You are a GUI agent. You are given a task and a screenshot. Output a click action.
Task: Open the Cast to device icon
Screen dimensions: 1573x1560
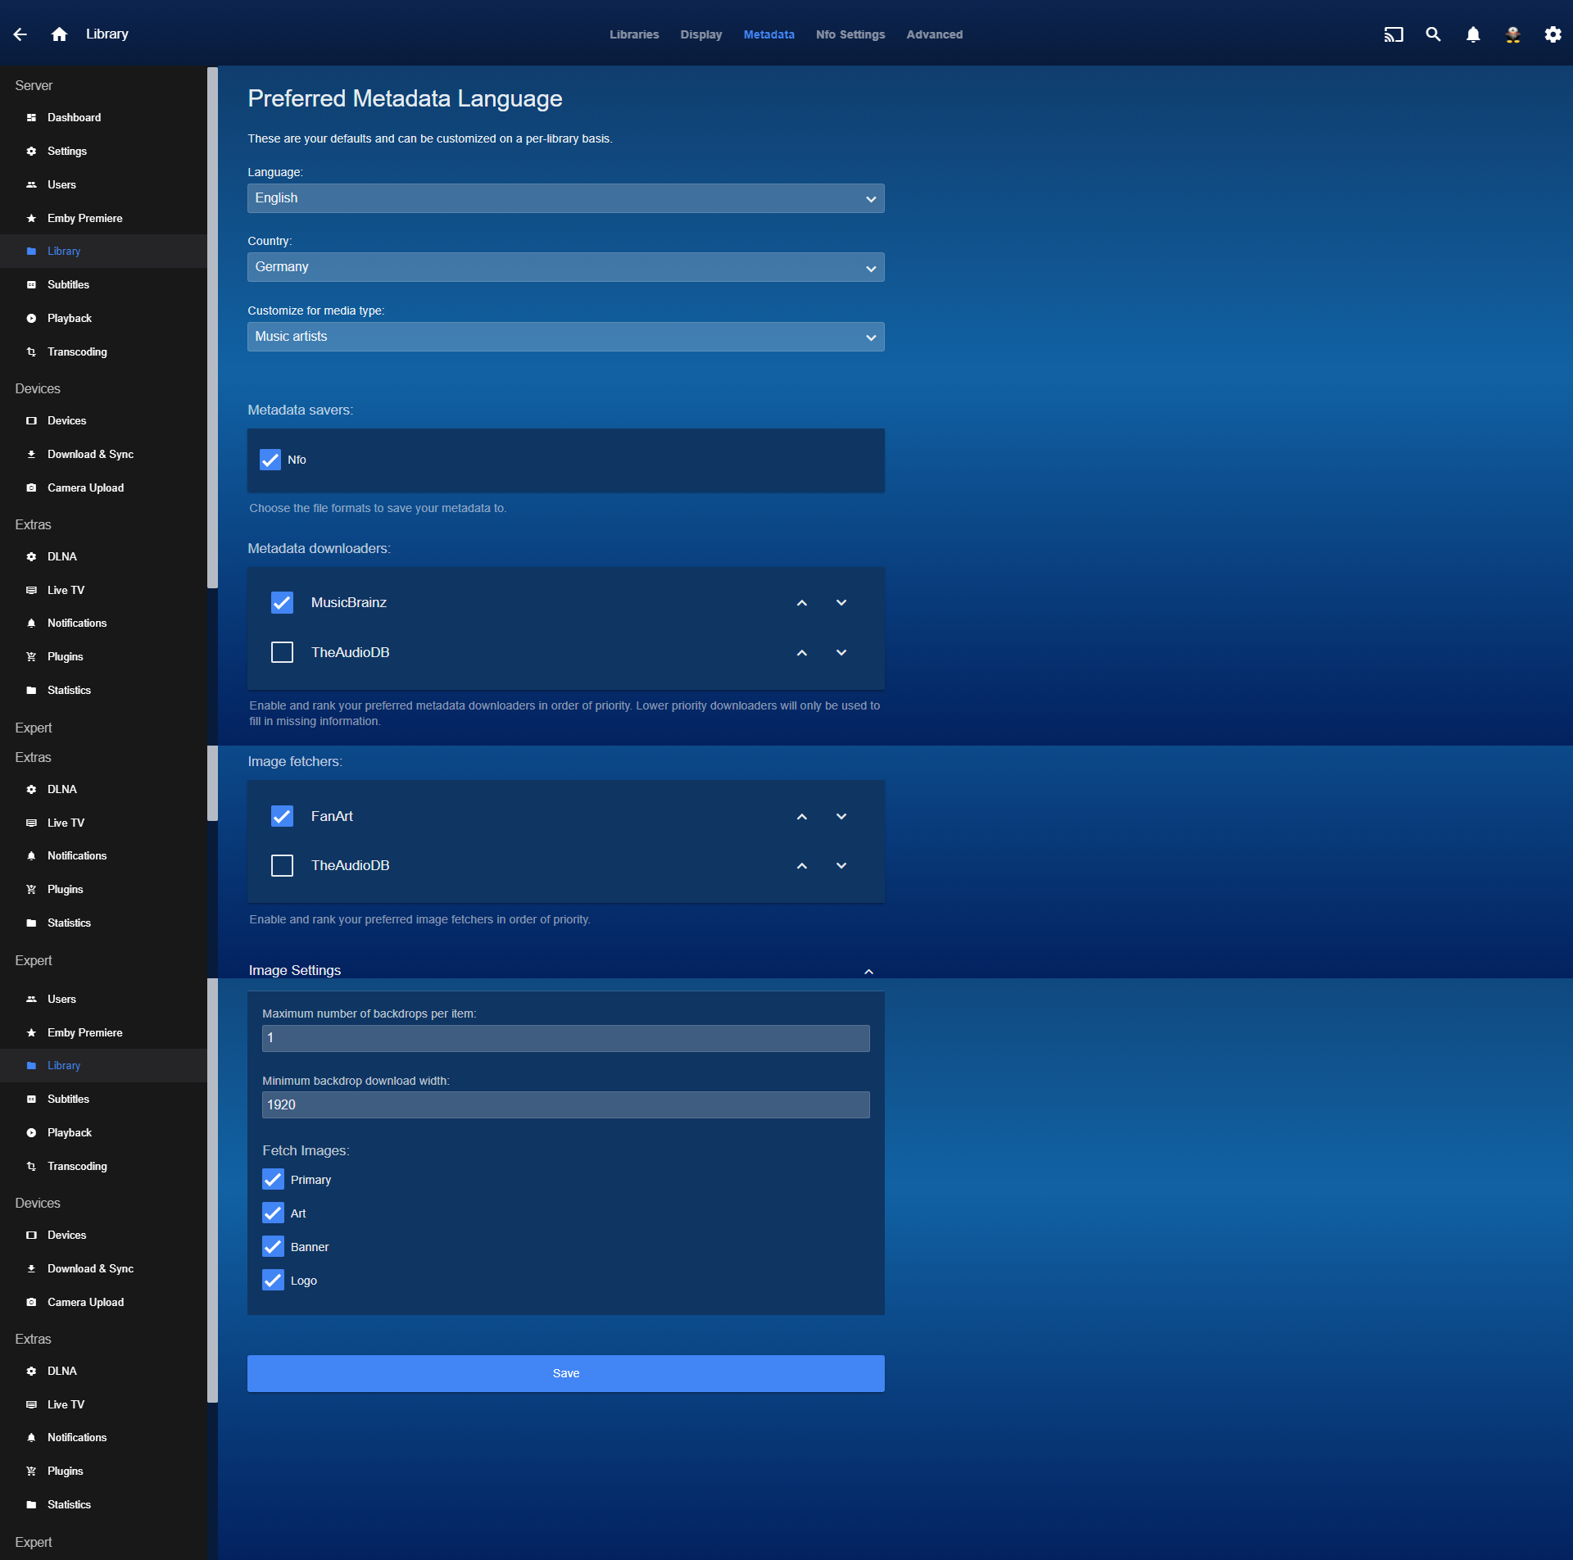1394,34
